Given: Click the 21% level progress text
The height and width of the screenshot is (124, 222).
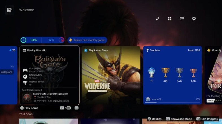Looking at the screenshot, I should click(198, 99).
